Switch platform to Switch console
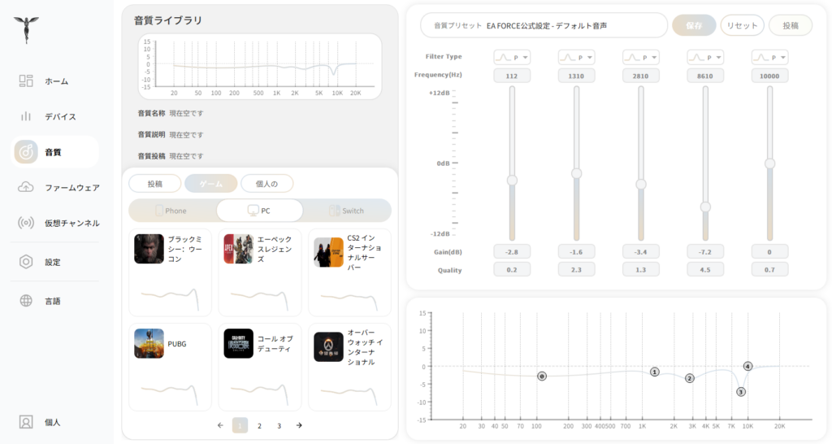The width and height of the screenshot is (832, 444). point(347,211)
